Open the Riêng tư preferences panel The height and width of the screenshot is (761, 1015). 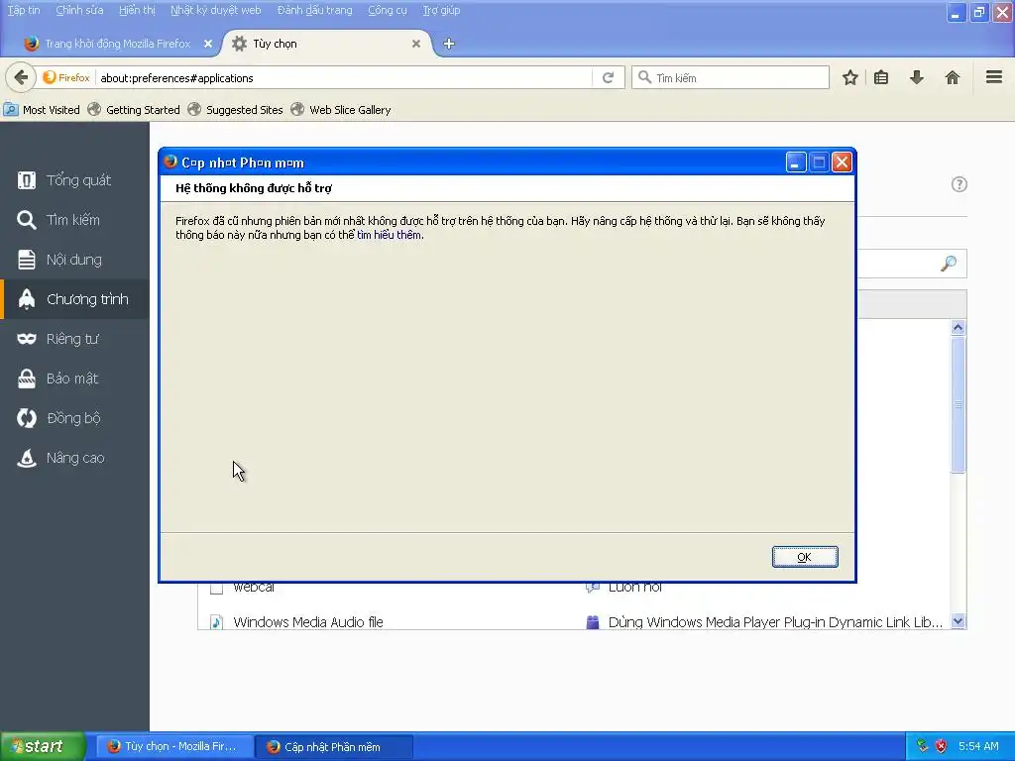[75, 339]
